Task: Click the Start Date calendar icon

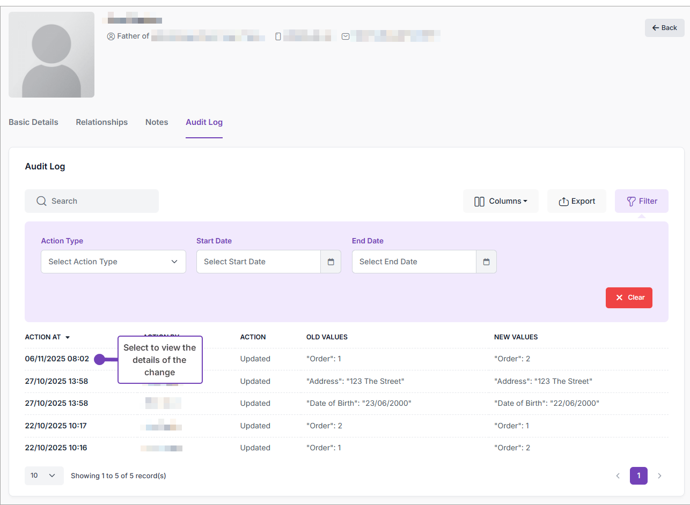Action: [x=331, y=262]
